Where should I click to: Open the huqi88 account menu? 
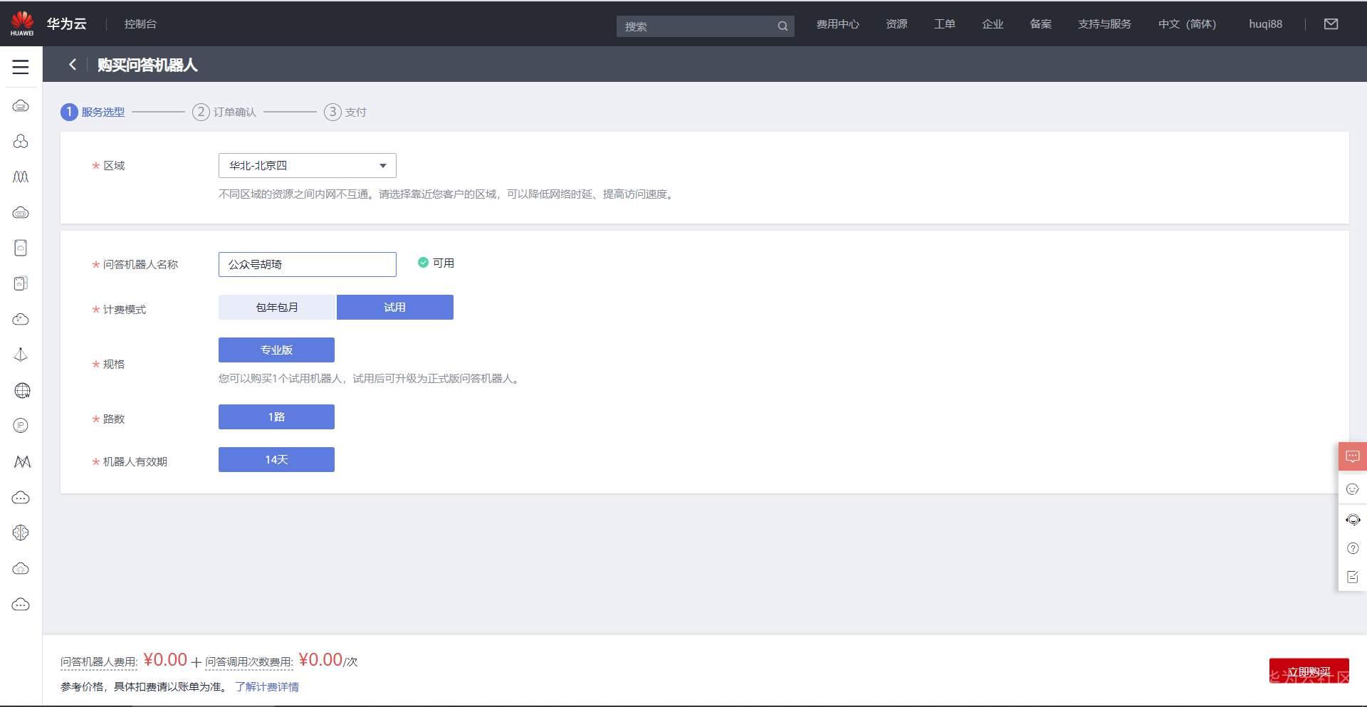pos(1265,24)
